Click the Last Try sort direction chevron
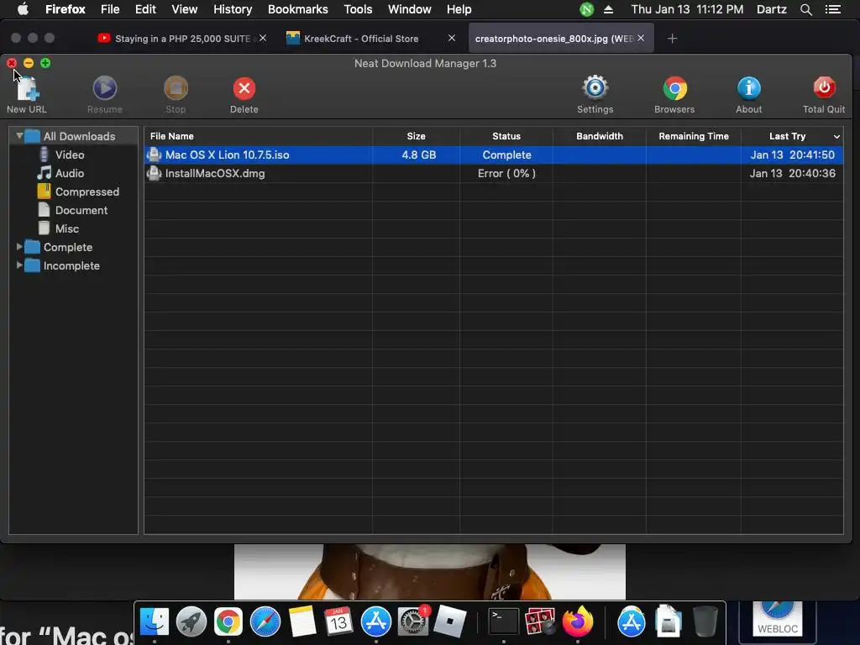This screenshot has width=860, height=645. pyautogui.click(x=836, y=137)
